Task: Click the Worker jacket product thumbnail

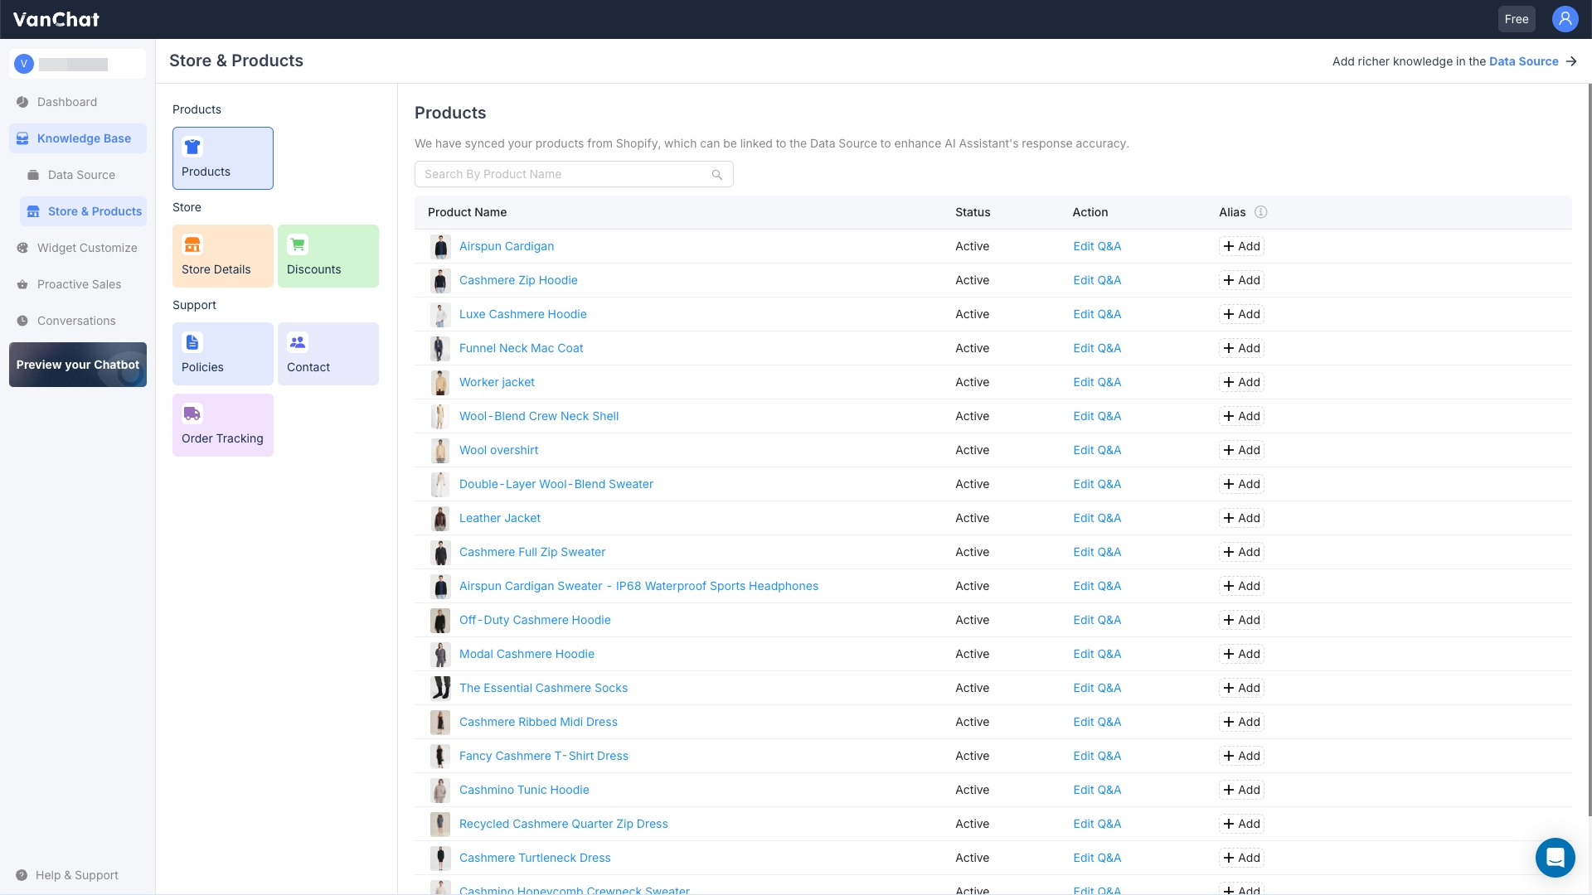Action: (x=440, y=382)
